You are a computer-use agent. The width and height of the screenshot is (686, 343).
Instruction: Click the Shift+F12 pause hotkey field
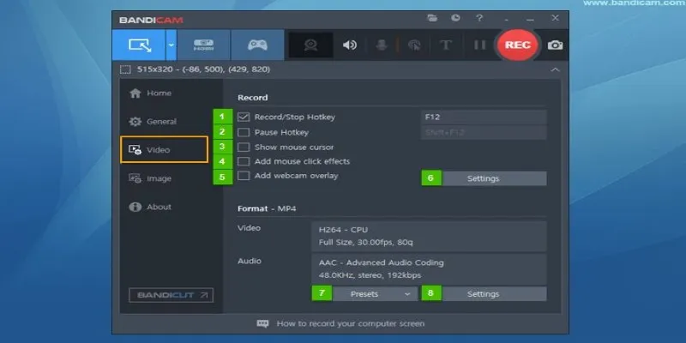[x=484, y=132]
